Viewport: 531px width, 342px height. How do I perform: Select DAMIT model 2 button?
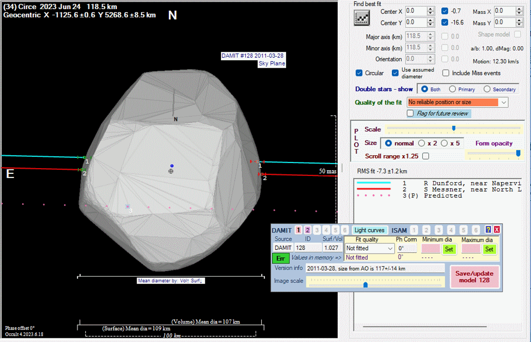307,230
